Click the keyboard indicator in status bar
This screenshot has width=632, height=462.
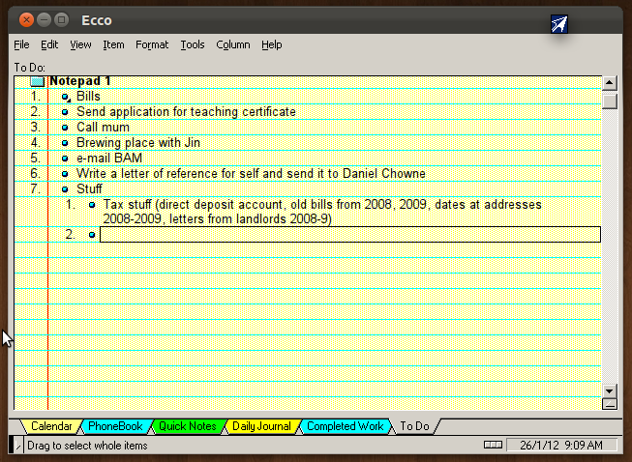(493, 445)
